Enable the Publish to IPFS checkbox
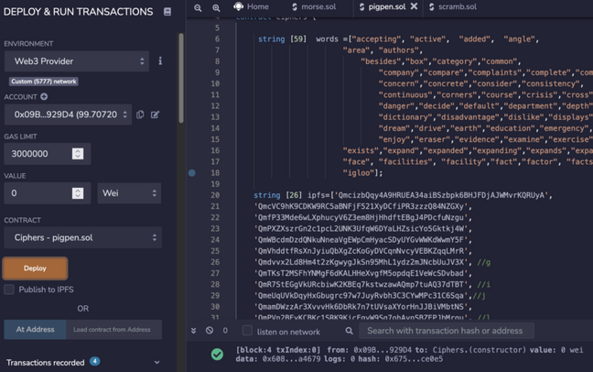This screenshot has height=372, width=593. pos(9,290)
